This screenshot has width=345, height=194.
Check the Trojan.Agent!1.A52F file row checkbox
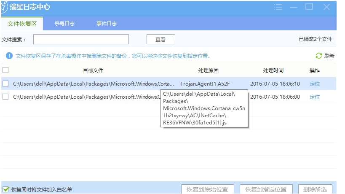coord(5,84)
